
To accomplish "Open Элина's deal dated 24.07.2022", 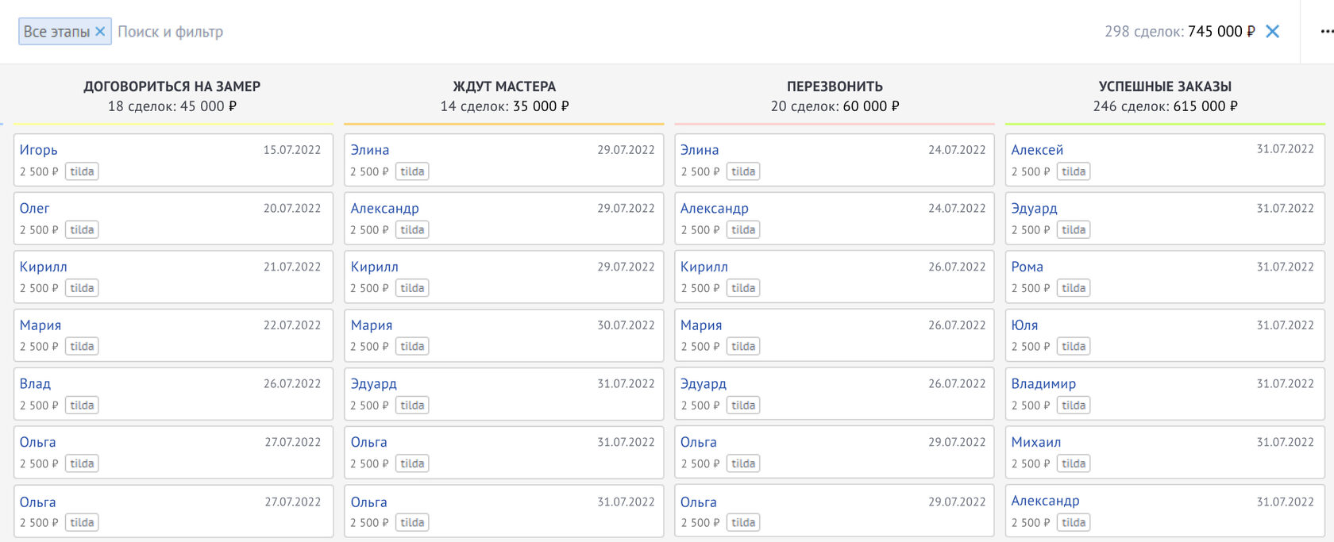I will (x=700, y=150).
